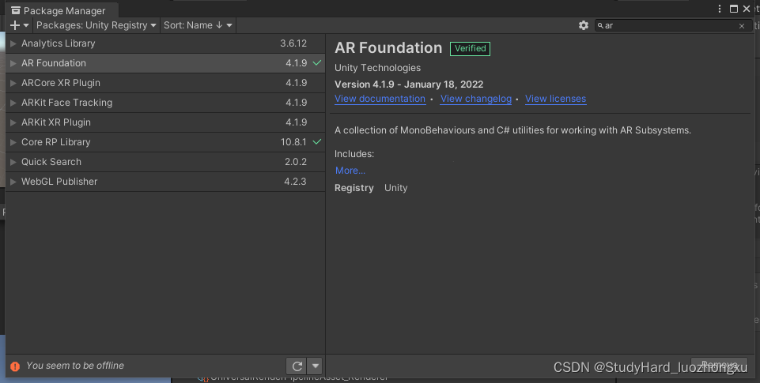Expand the Analytics Library package row
This screenshot has width=760, height=383.
tap(13, 43)
